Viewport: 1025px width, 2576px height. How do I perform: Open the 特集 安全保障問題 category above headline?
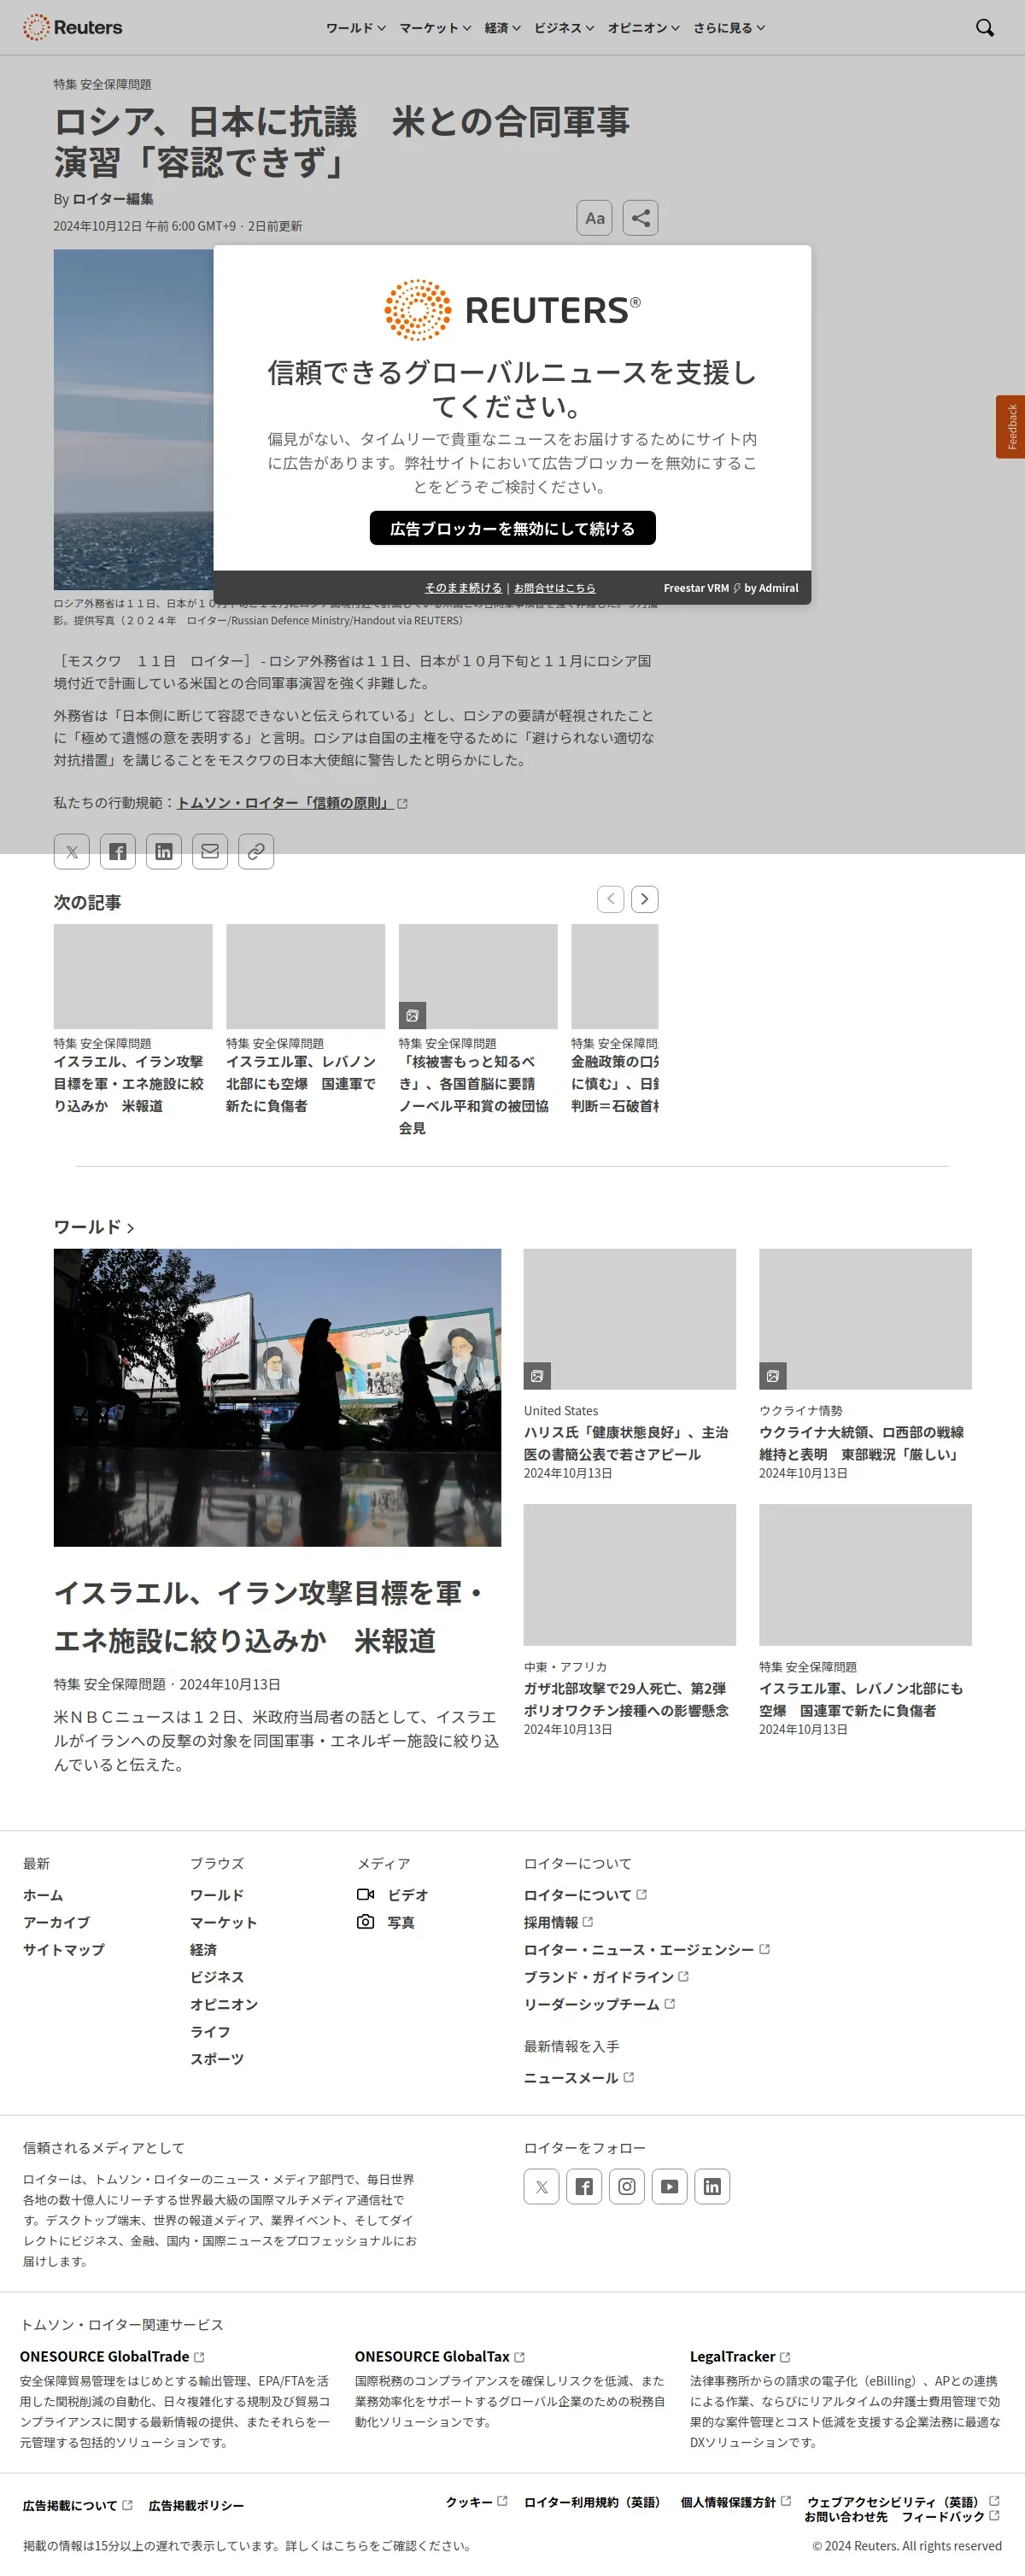pos(102,84)
